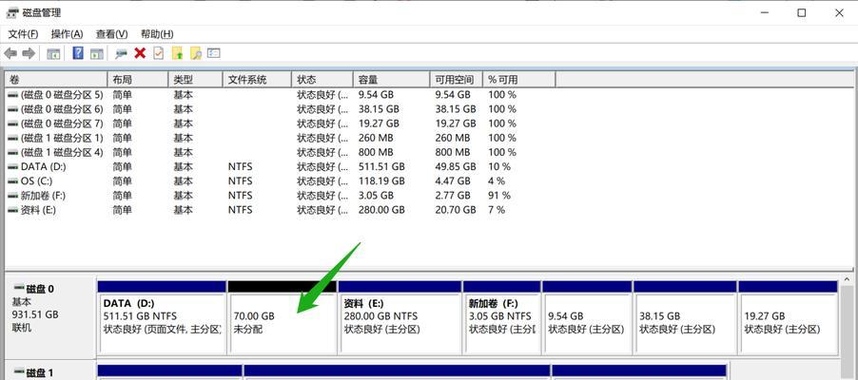Open the 帮助(H) menu
Screen dimensions: 858x380
click(x=157, y=34)
